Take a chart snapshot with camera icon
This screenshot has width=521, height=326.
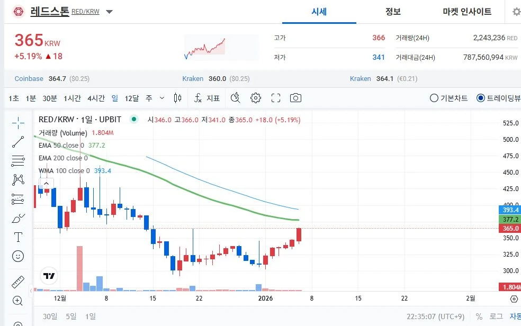click(x=296, y=98)
